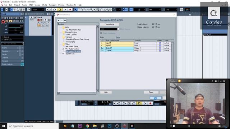Open the Bar grid type dropdown
The height and width of the screenshot is (129, 230).
(155, 10)
